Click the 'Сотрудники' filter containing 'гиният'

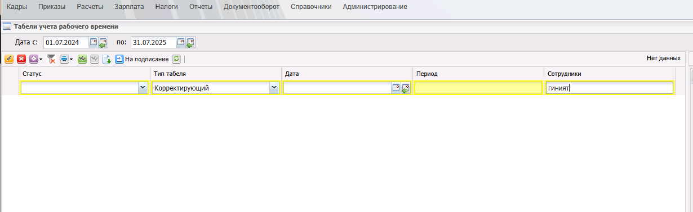[610, 88]
